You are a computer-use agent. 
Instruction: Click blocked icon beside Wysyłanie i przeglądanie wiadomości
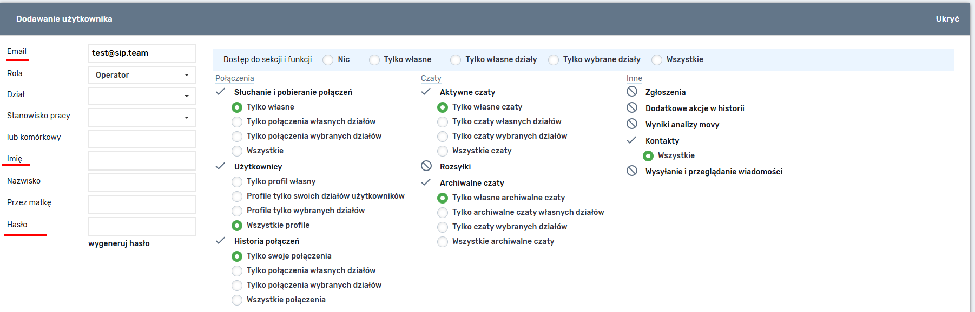click(632, 171)
